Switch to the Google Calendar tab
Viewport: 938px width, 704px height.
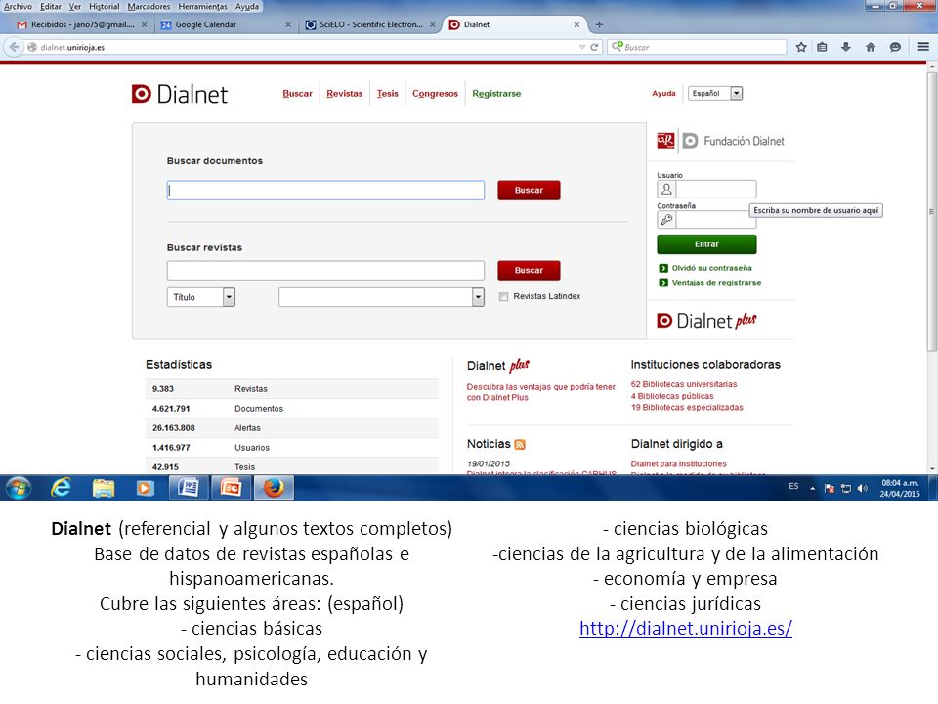pyautogui.click(x=225, y=24)
